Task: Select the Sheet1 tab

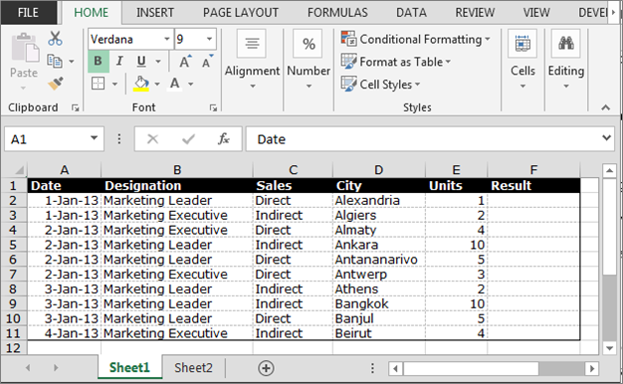Action: (x=129, y=368)
